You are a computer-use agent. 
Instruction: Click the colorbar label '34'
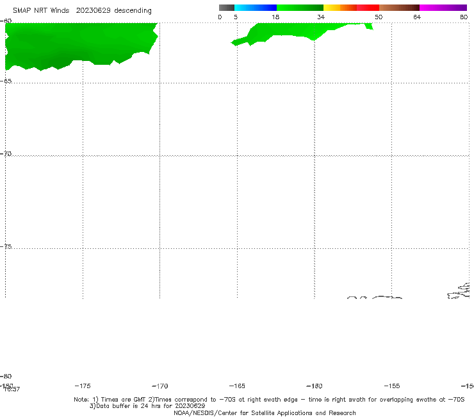pyautogui.click(x=321, y=17)
